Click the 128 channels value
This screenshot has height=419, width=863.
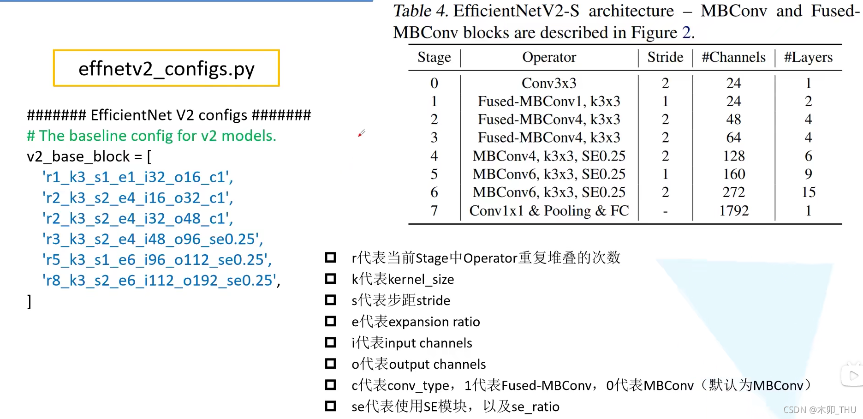coord(734,156)
